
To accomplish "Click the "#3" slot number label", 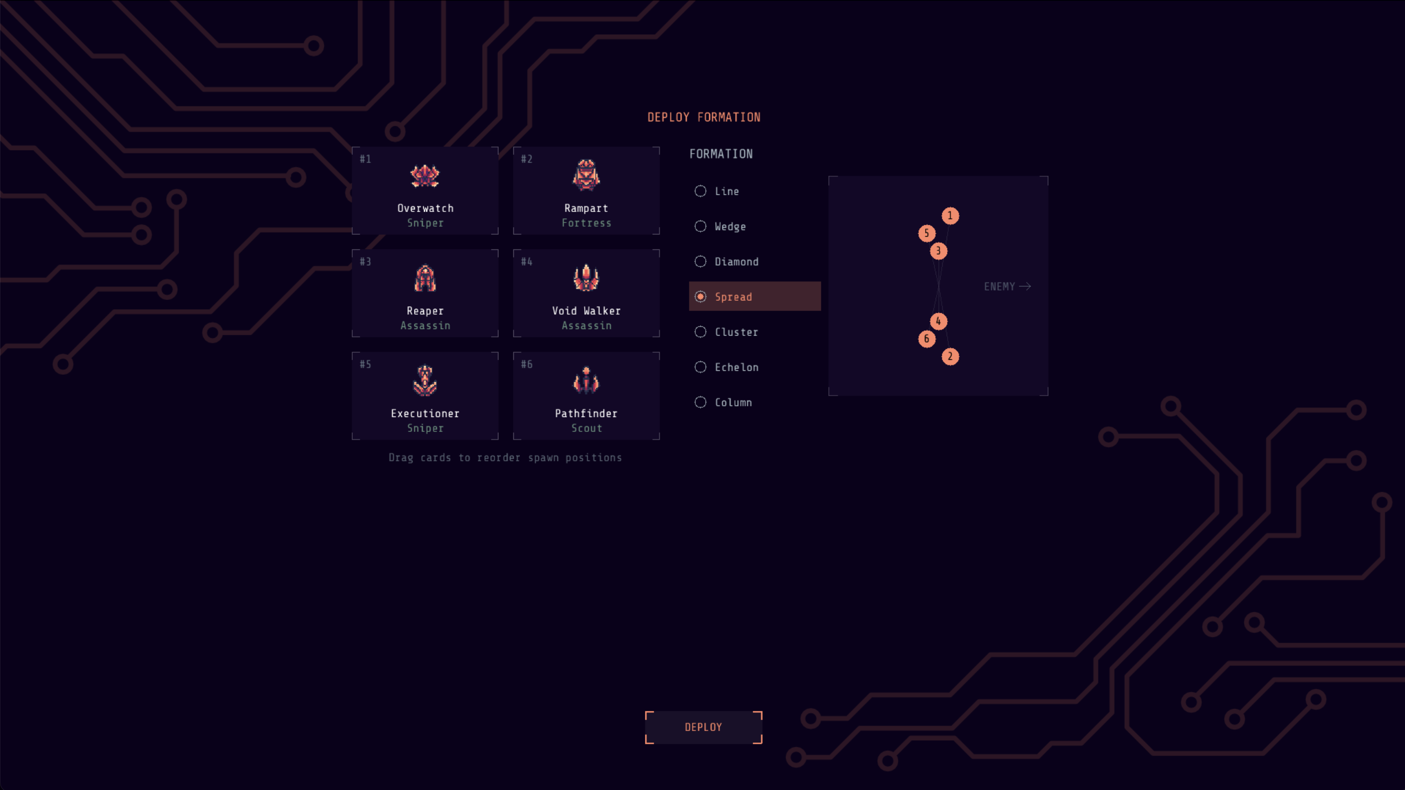I will (x=366, y=262).
